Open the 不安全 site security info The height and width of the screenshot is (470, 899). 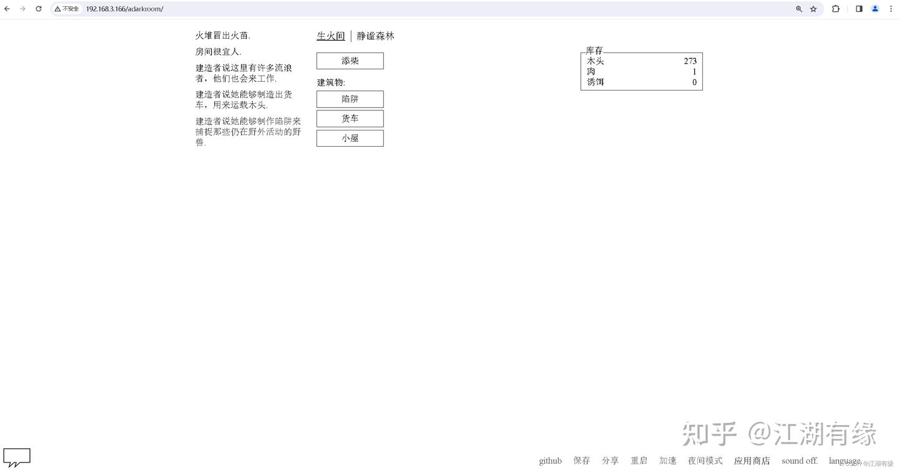[66, 9]
